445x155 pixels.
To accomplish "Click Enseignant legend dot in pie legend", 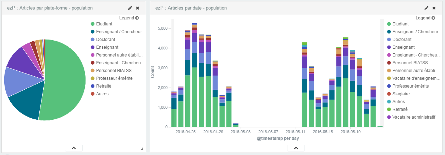I will pyautogui.click(x=93, y=47).
